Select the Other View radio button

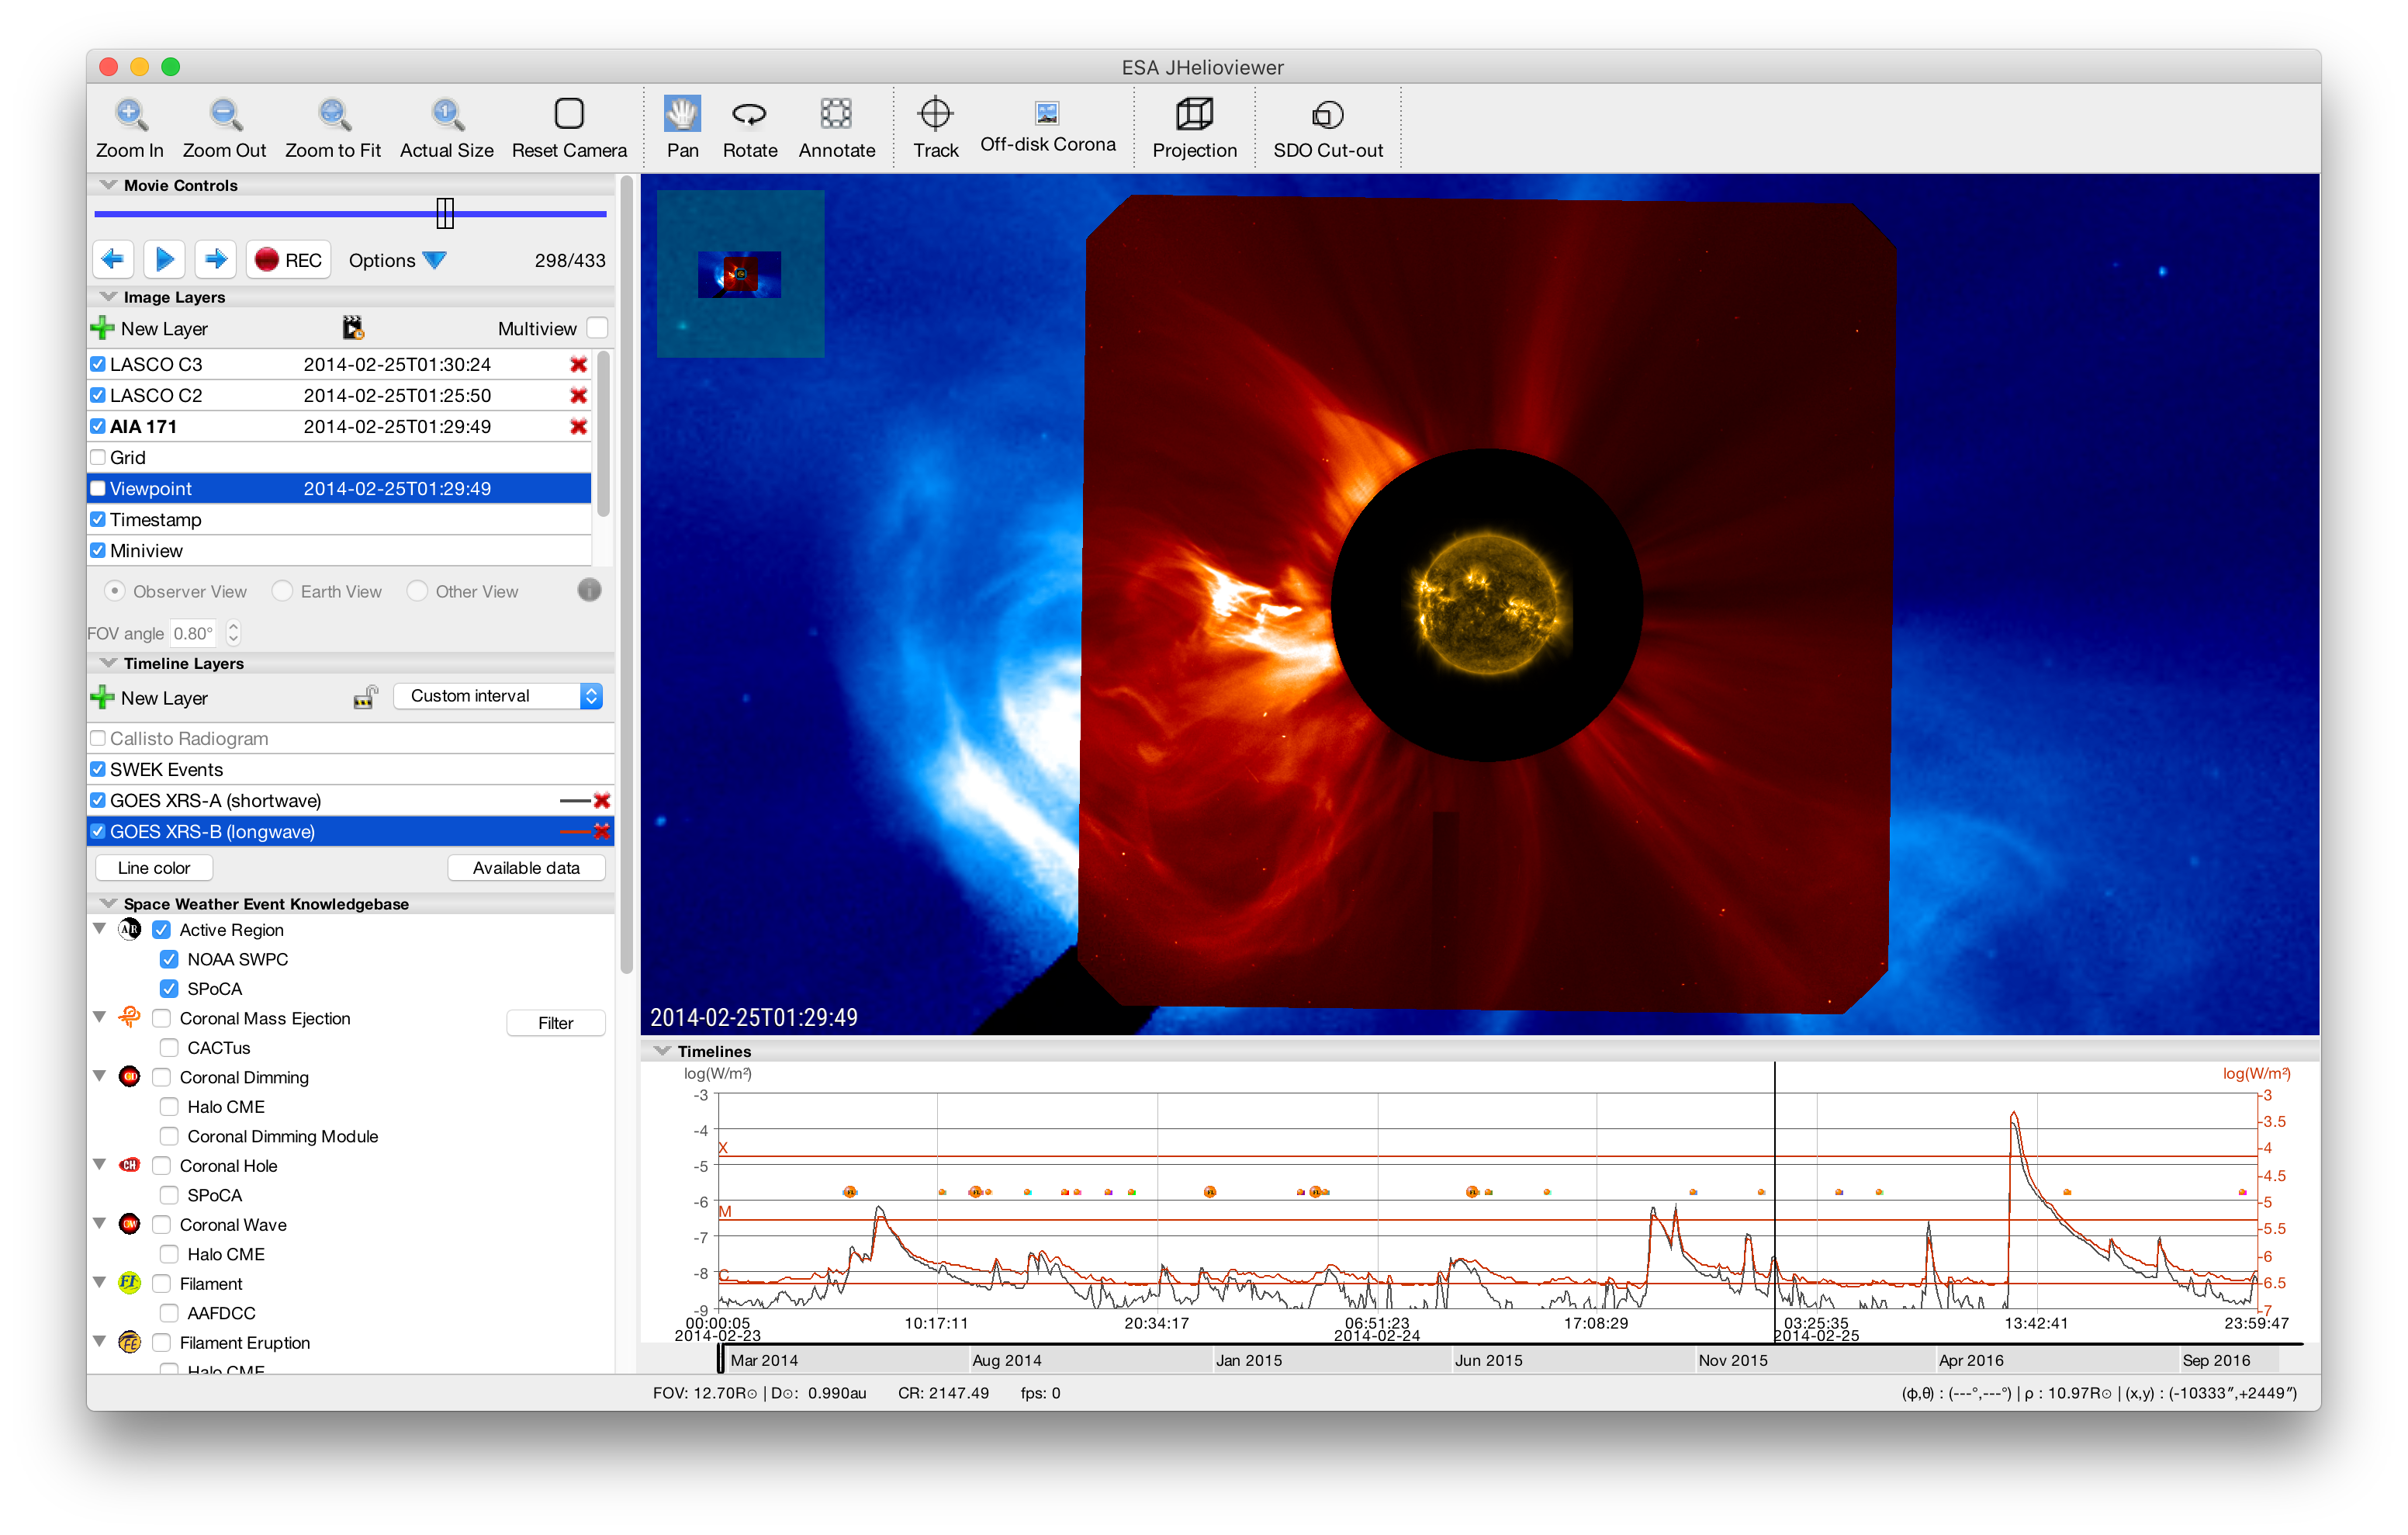tap(418, 591)
